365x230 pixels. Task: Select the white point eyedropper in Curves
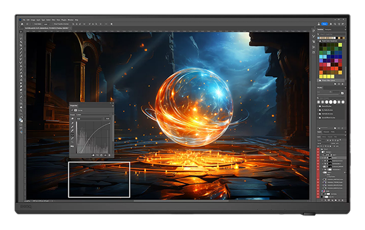(x=72, y=130)
